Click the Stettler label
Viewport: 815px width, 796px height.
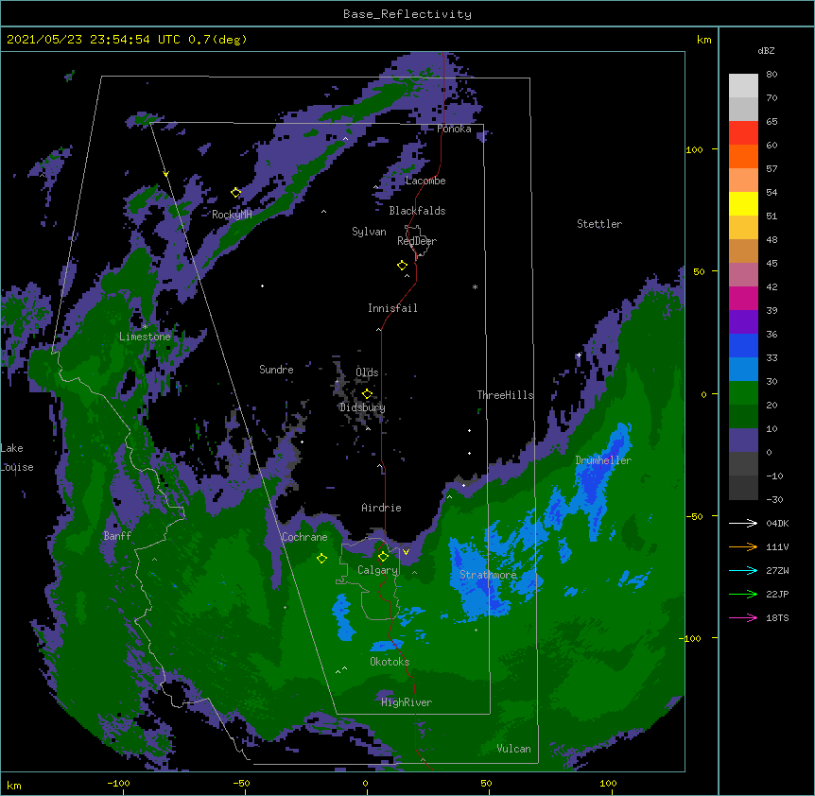[x=599, y=223]
